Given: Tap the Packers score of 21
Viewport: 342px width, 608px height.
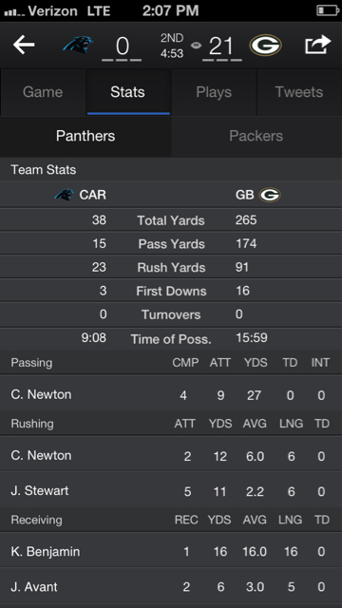Looking at the screenshot, I should pyautogui.click(x=221, y=47).
